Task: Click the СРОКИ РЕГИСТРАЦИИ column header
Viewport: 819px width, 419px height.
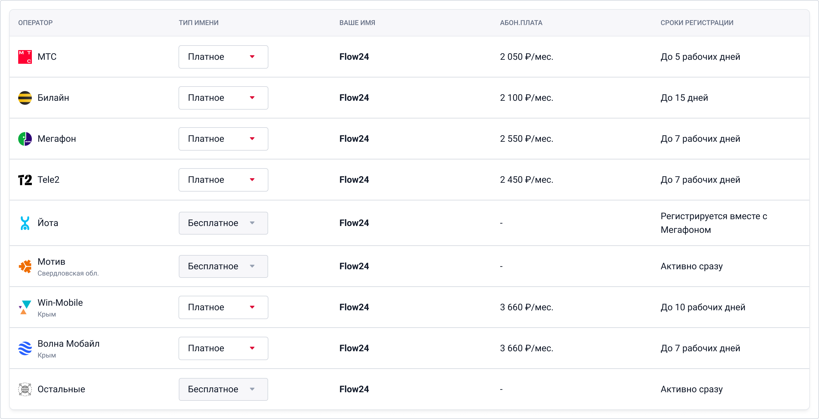Action: [x=697, y=23]
